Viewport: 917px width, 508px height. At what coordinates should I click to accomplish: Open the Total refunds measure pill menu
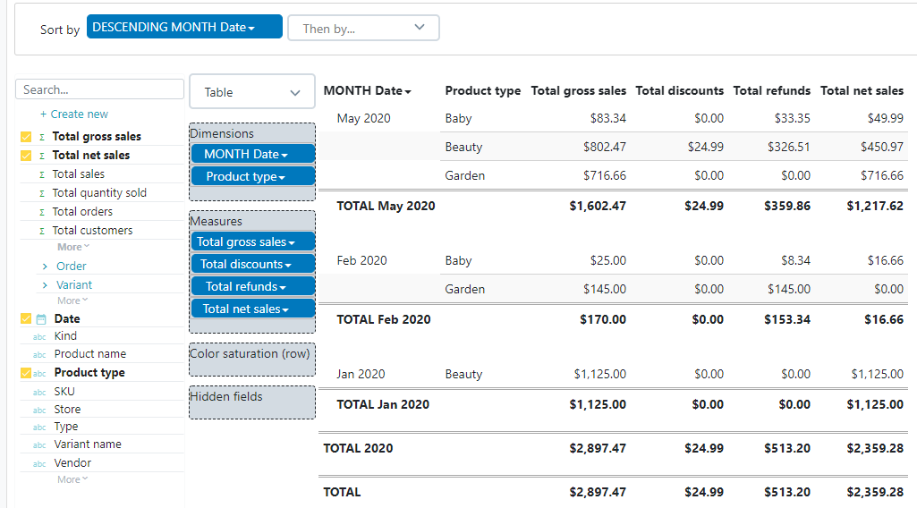(252, 286)
